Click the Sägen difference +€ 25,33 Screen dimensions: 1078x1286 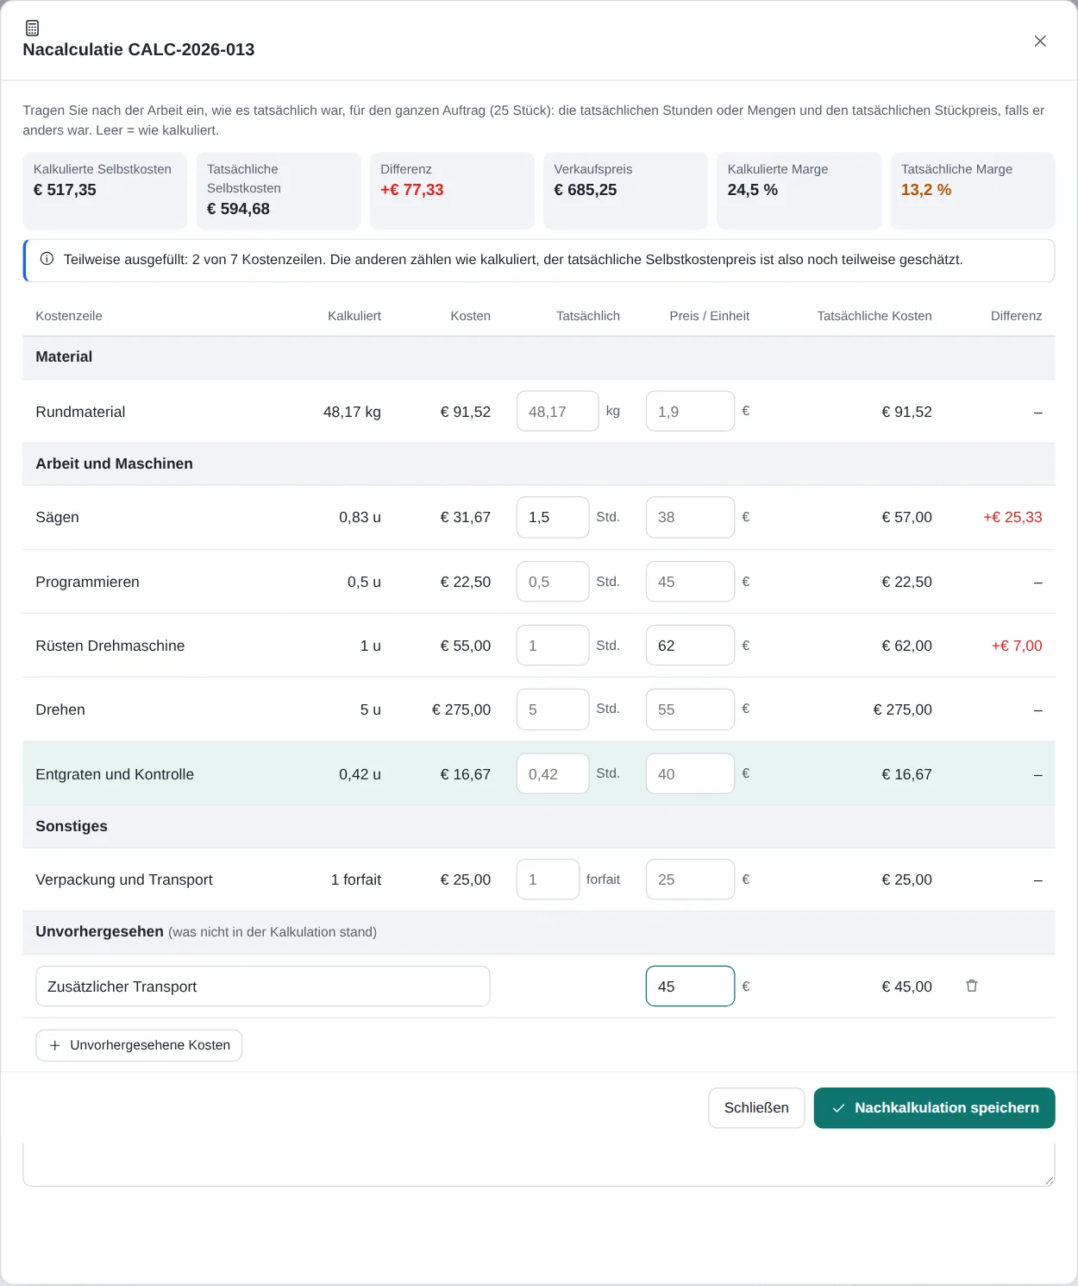[1012, 517]
